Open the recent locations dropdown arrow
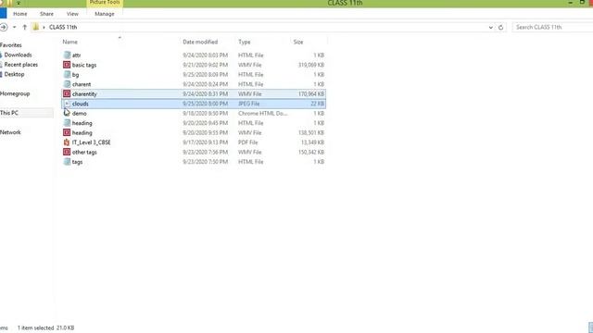 [x=15, y=27]
